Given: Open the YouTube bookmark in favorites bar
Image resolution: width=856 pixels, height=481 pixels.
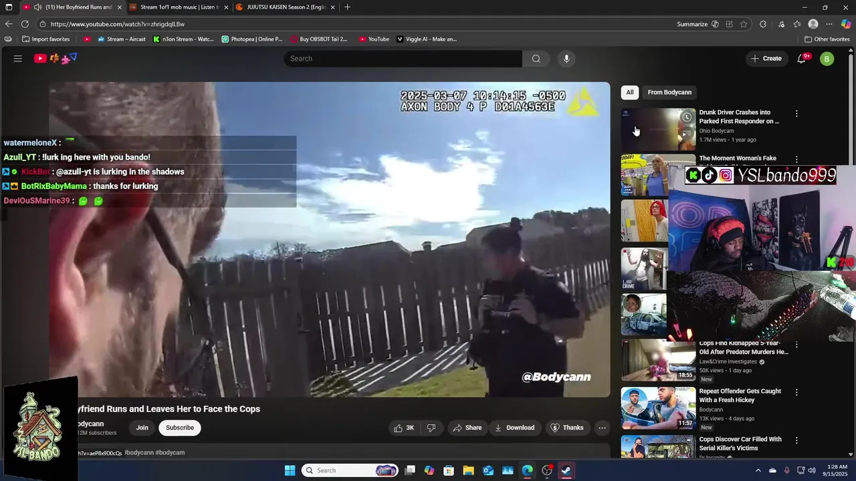Looking at the screenshot, I should pyautogui.click(x=374, y=39).
